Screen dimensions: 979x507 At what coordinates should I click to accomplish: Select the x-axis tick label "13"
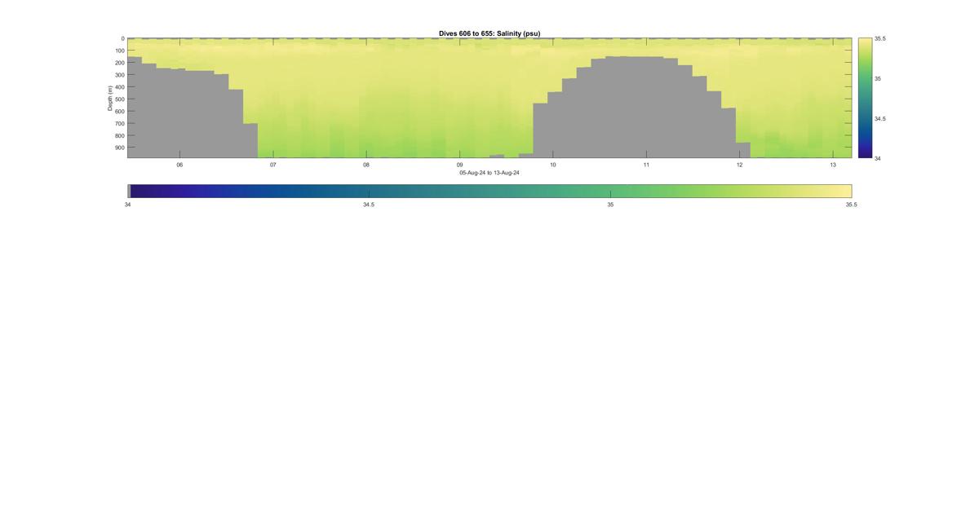point(833,165)
